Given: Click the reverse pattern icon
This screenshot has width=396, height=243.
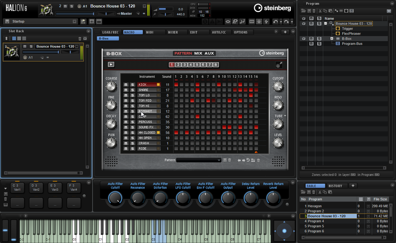Looking at the screenshot, I should [248, 160].
